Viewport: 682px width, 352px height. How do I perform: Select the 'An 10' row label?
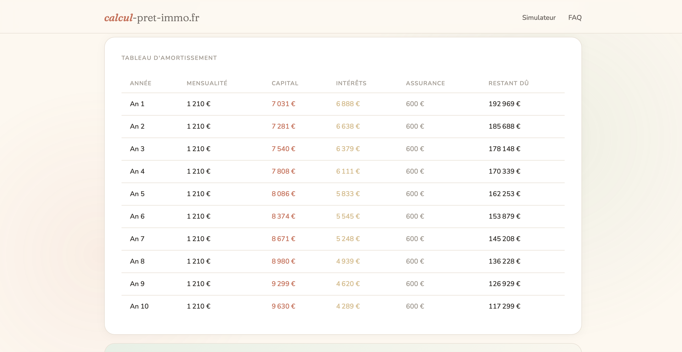tap(139, 306)
